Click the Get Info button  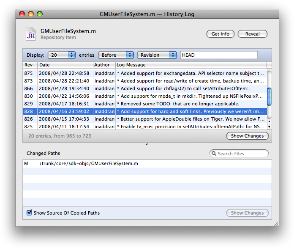[220, 34]
